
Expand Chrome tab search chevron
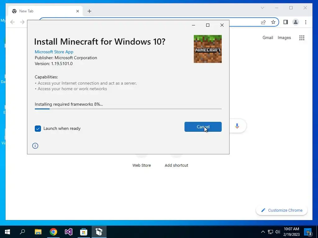click(x=262, y=8)
